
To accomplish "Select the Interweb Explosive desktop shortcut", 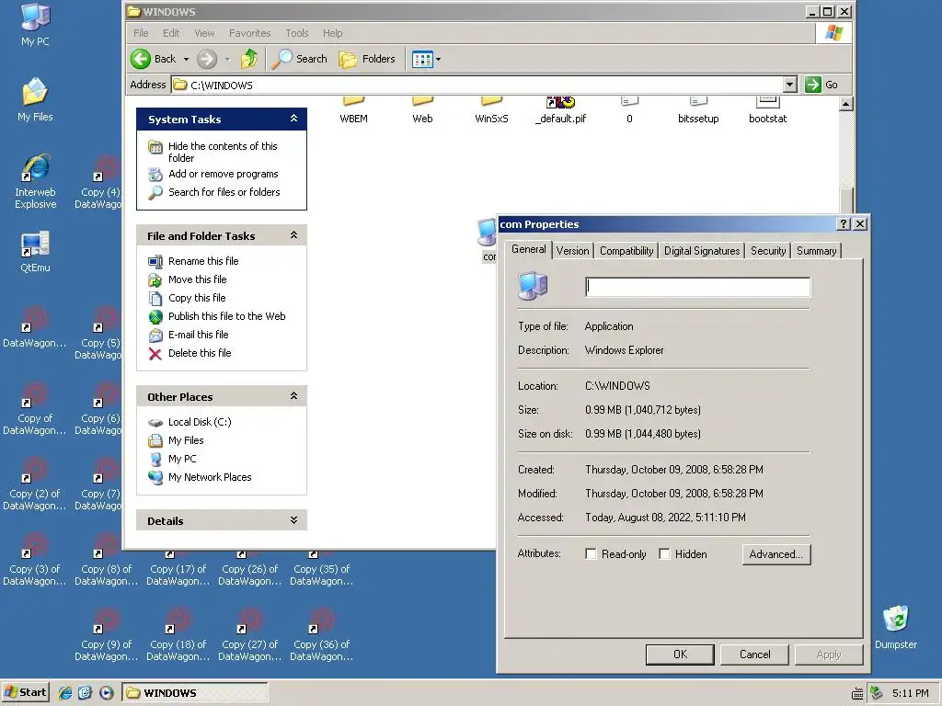I will [x=36, y=181].
